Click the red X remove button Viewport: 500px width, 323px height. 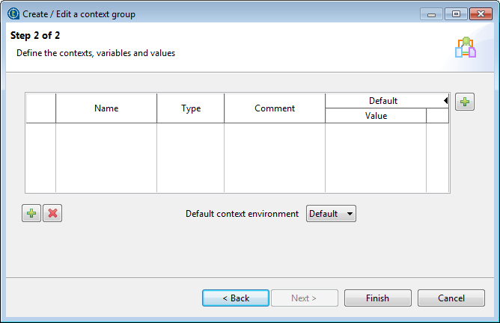(52, 213)
